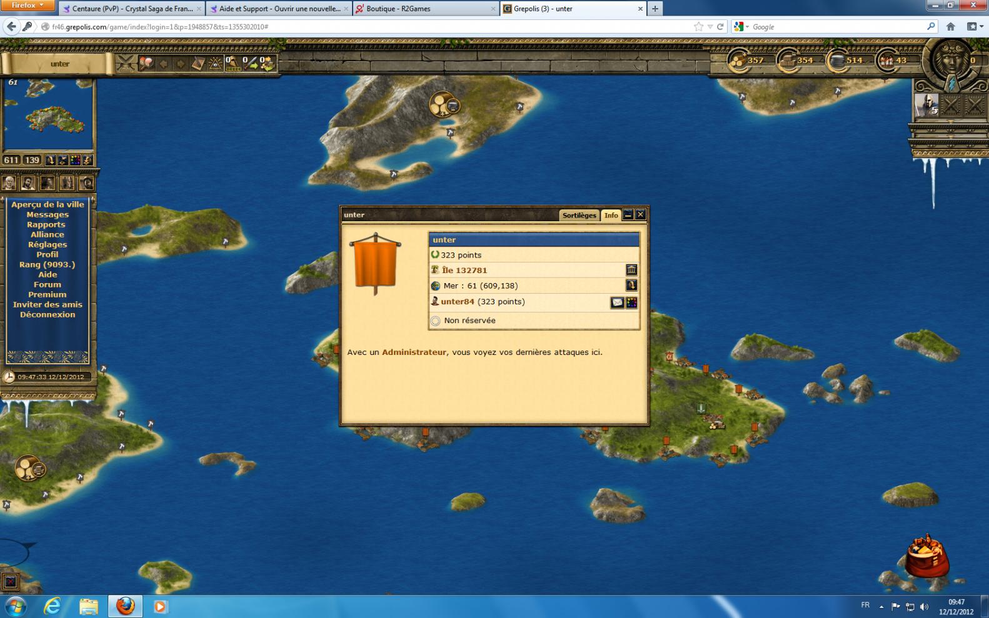Open Messages from the side menu
This screenshot has height=618, width=989.
48,214
